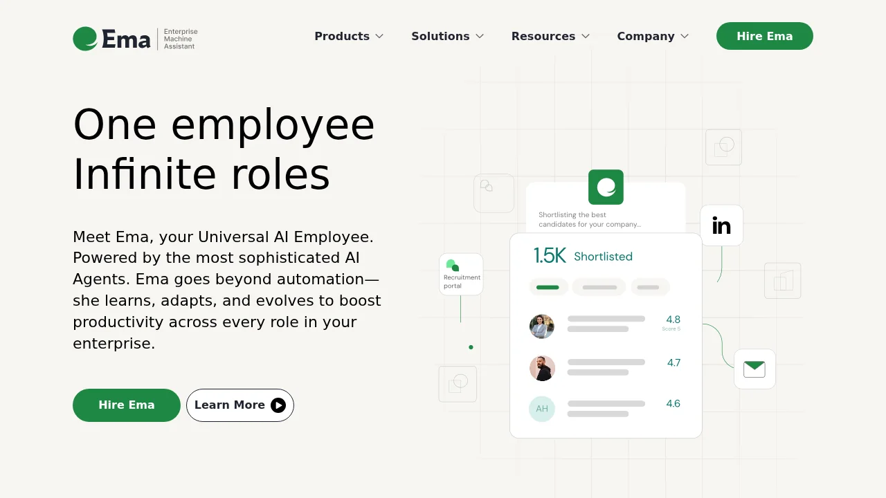Click the image placeholder icon near top right
The image size is (886, 498).
[723, 147]
